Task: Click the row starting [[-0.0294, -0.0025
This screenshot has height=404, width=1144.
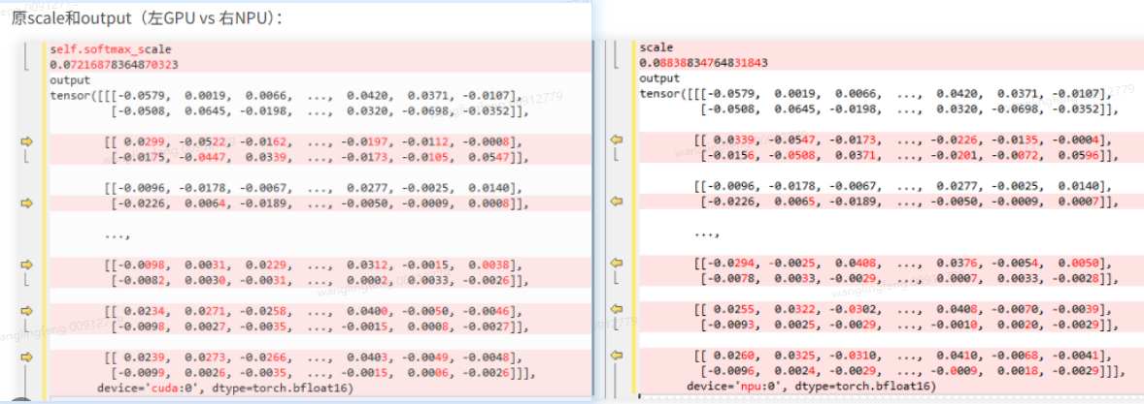Action: tap(902, 263)
